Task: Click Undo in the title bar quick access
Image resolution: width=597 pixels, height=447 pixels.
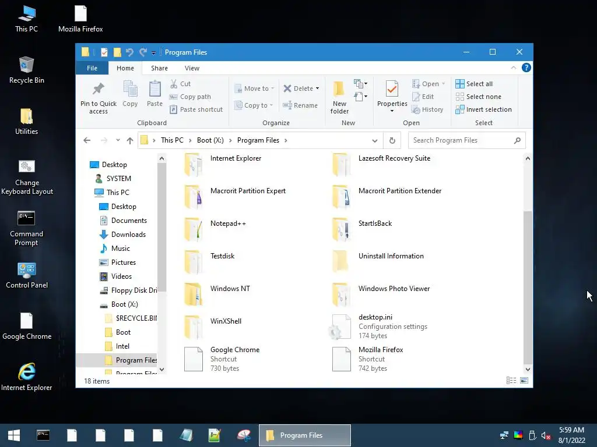Action: (x=129, y=52)
